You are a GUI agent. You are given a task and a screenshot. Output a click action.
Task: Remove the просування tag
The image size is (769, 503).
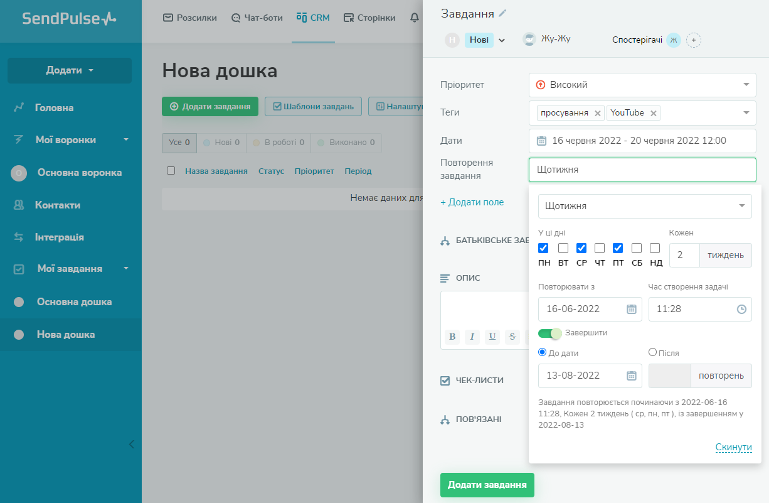point(598,113)
